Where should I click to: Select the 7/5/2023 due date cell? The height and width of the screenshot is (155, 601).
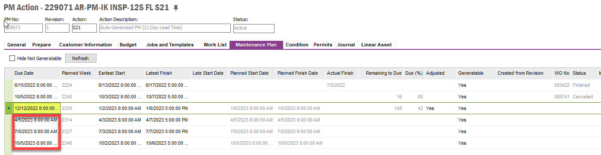[x=36, y=131]
